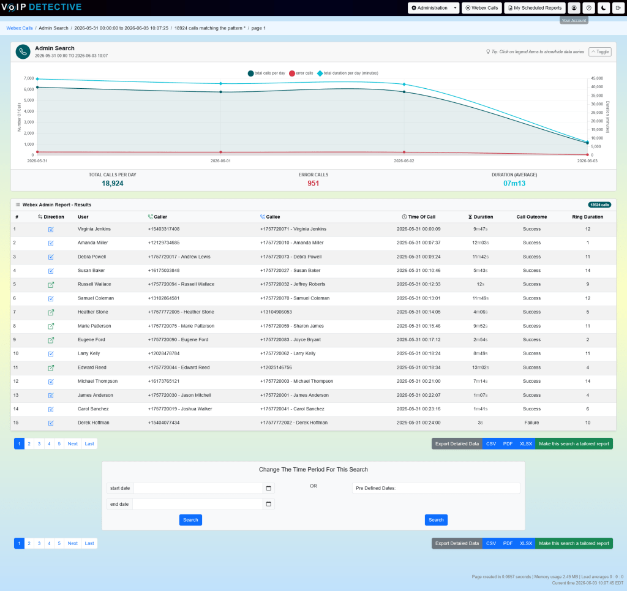Click Last in upper pagination
The width and height of the screenshot is (627, 591).
pyautogui.click(x=89, y=444)
